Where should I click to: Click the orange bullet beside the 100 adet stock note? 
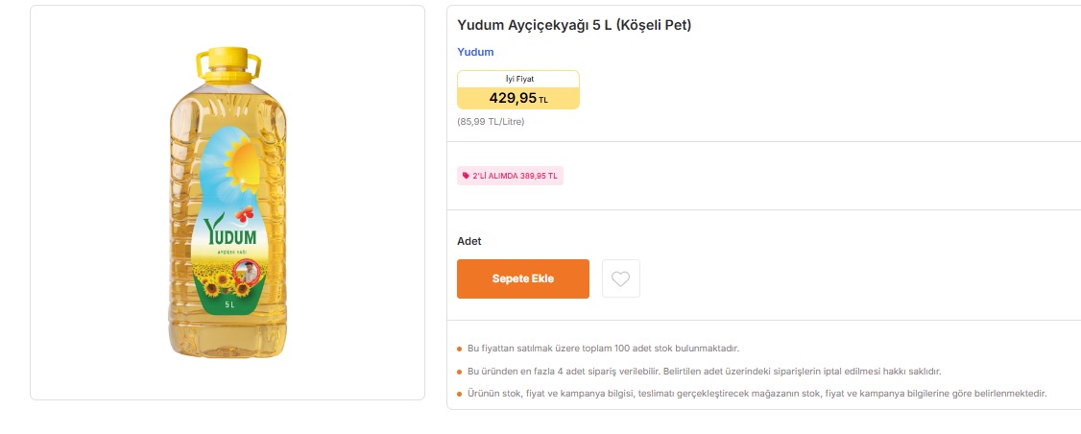[x=460, y=349]
